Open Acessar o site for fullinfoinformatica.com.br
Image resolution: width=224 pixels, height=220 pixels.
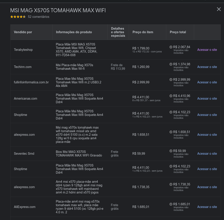pos(207,82)
